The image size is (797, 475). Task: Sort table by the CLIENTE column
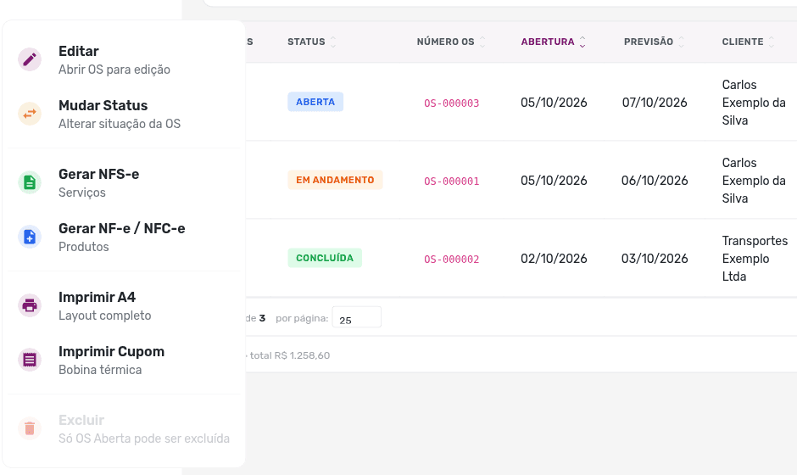(x=748, y=42)
